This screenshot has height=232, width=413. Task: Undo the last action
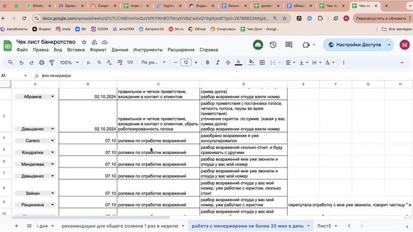point(21,63)
